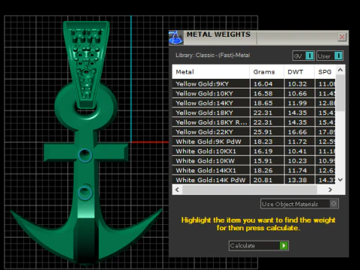Click the DWT column header
Viewport: 360px width, 270px height.
coord(299,72)
